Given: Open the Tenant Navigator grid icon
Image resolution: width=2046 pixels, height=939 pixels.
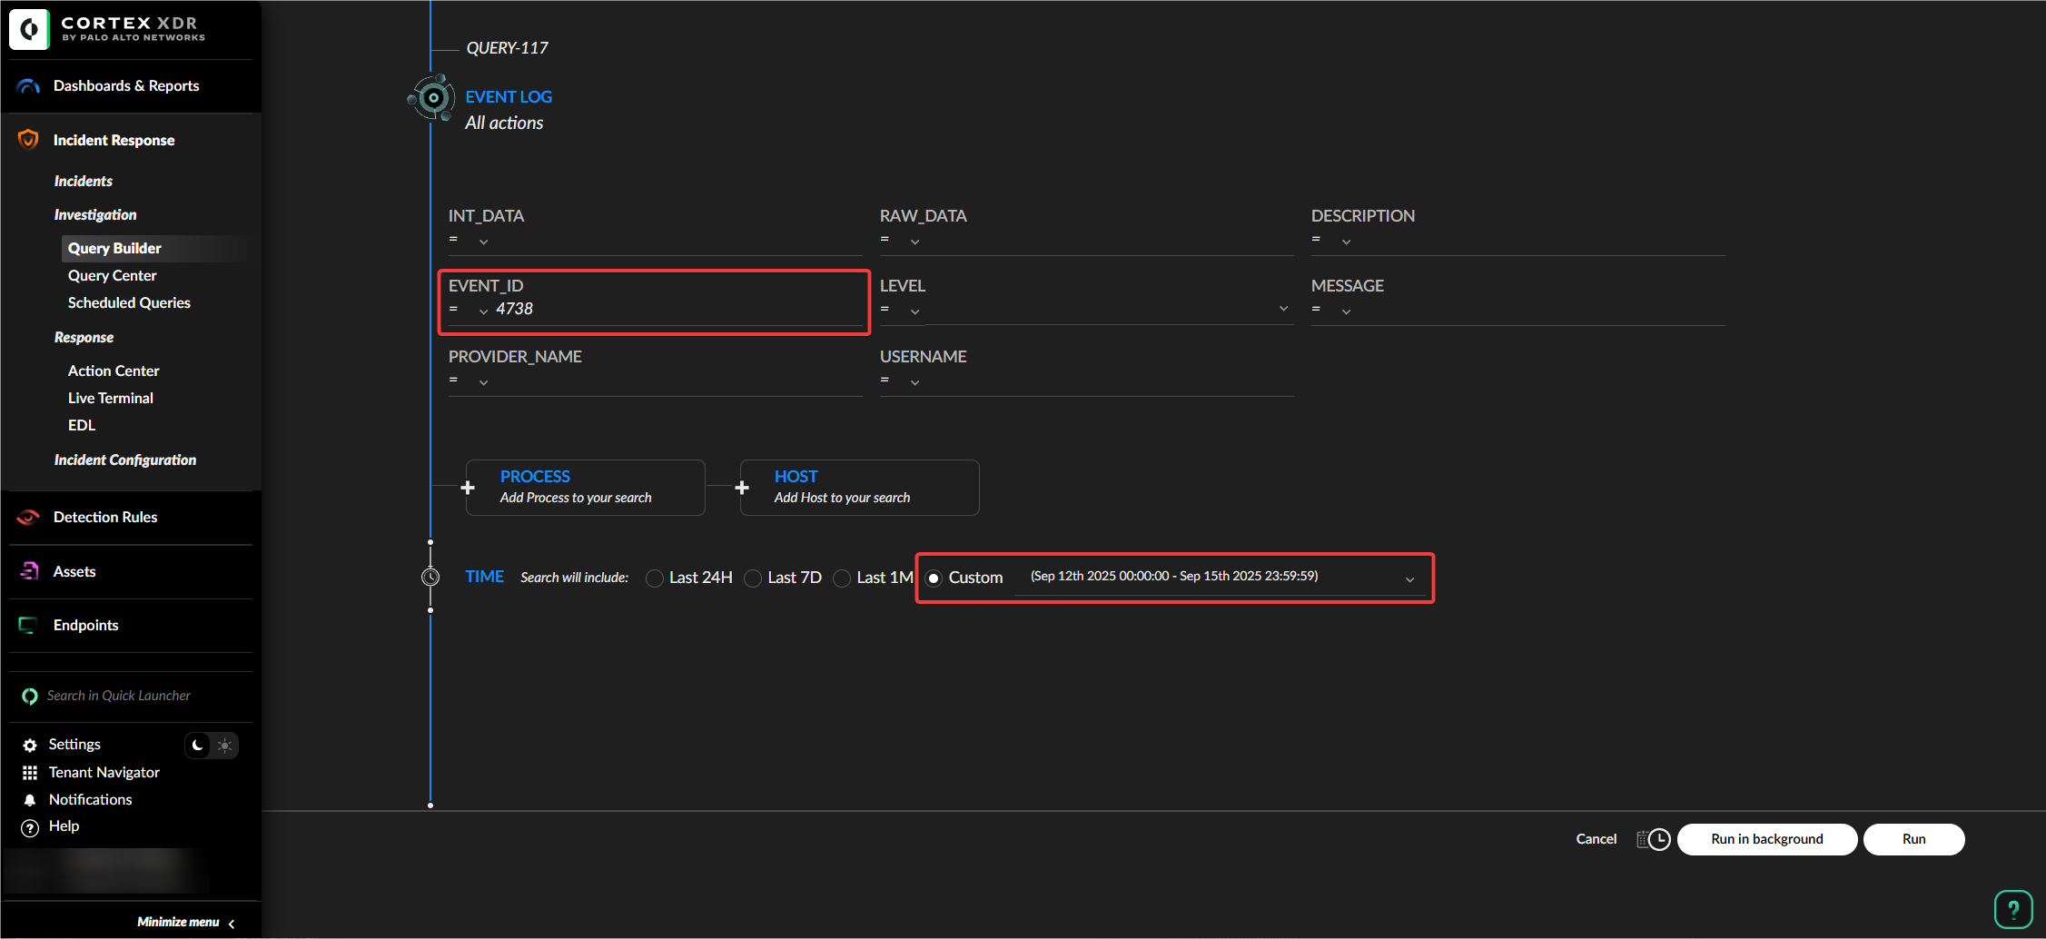Looking at the screenshot, I should [x=30, y=773].
